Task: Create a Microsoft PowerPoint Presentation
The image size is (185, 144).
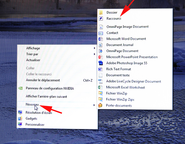Action: coord(135,57)
